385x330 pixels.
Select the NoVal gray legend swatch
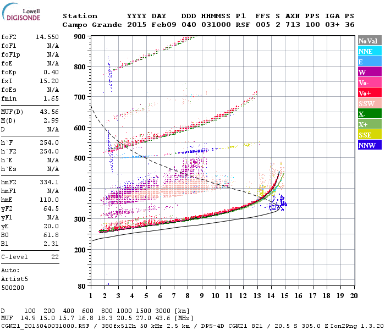[370, 41]
